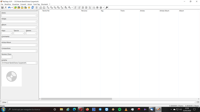Open the ? help menu
The width and height of the screenshot is (200, 112).
[x=50, y=4]
